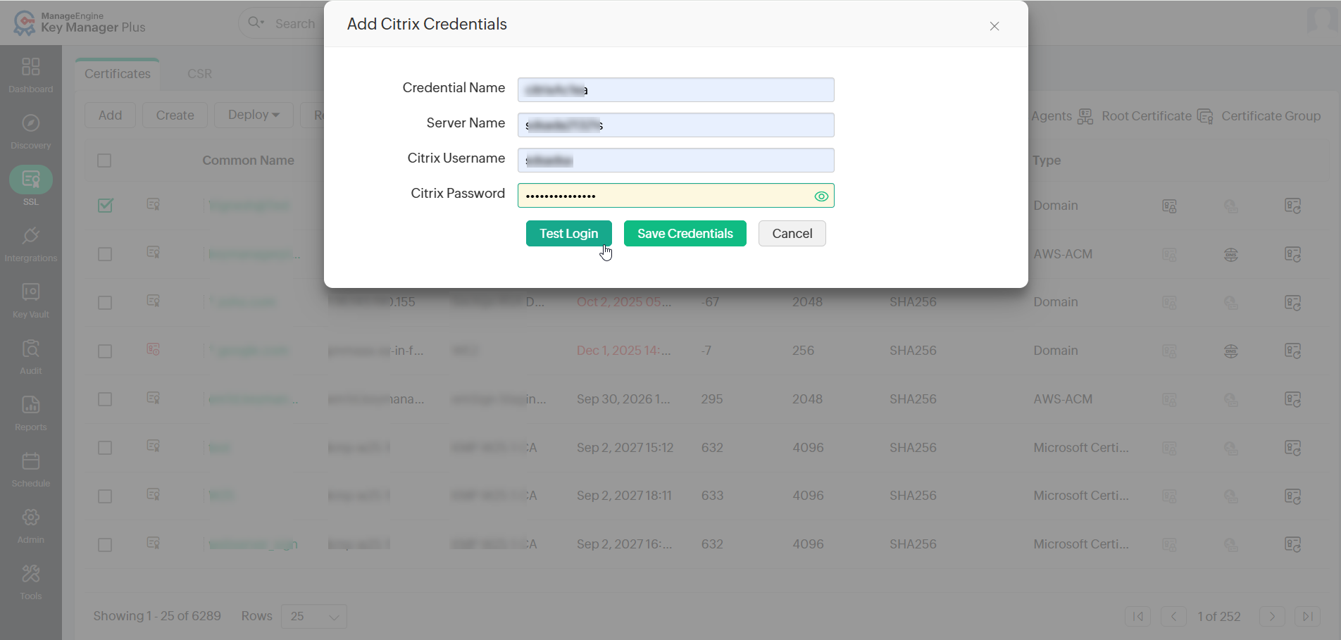Show the Citrix password with eye icon

pos(821,196)
